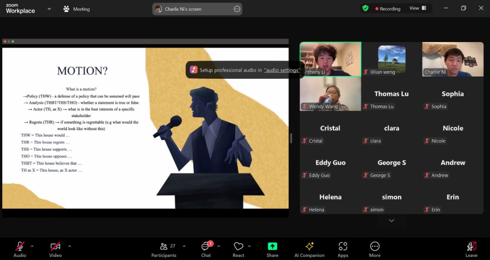Image resolution: width=490 pixels, height=260 pixels.
Task: Click muted mic icon beside Wendy Wang
Action: pos(304,106)
